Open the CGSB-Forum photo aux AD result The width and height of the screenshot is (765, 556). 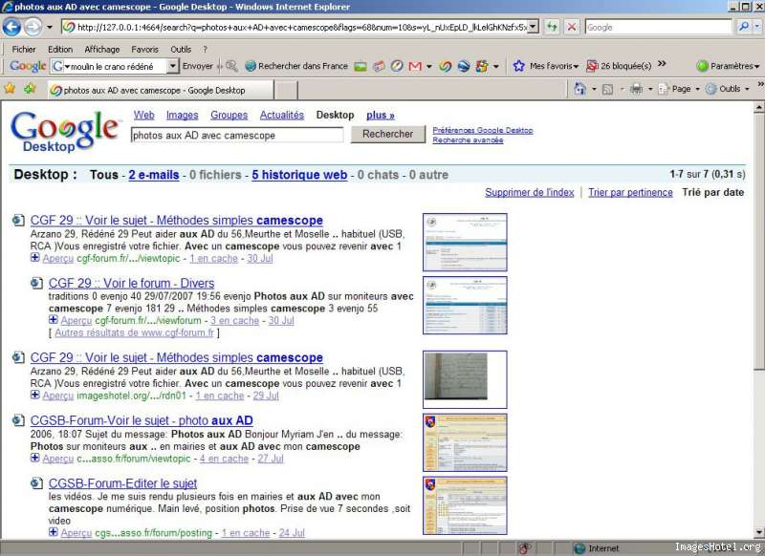coord(142,420)
